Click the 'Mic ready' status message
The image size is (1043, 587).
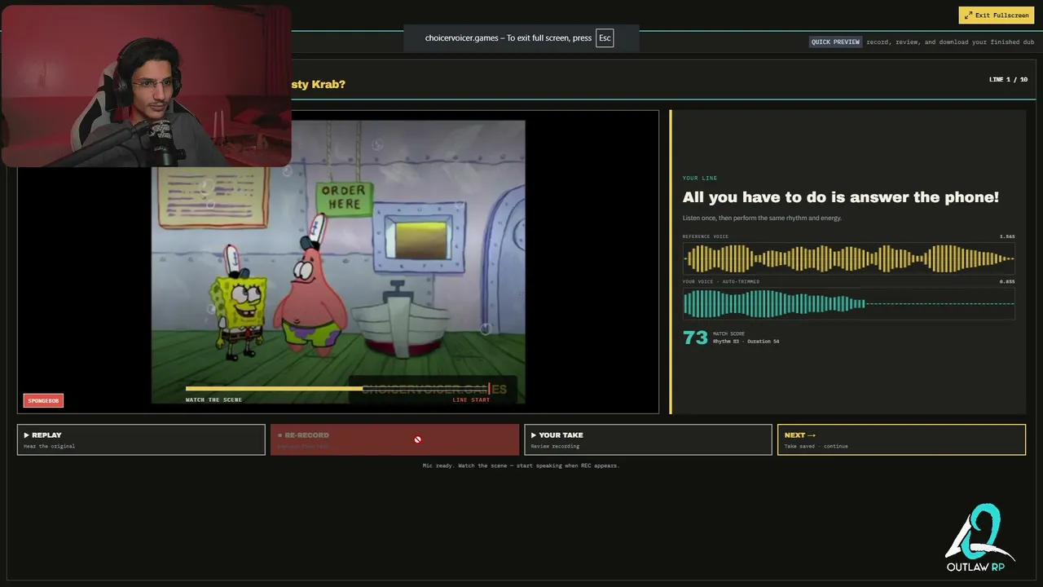pyautogui.click(x=521, y=466)
